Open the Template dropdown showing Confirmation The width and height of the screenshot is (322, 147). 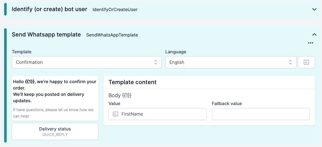pyautogui.click(x=87, y=62)
